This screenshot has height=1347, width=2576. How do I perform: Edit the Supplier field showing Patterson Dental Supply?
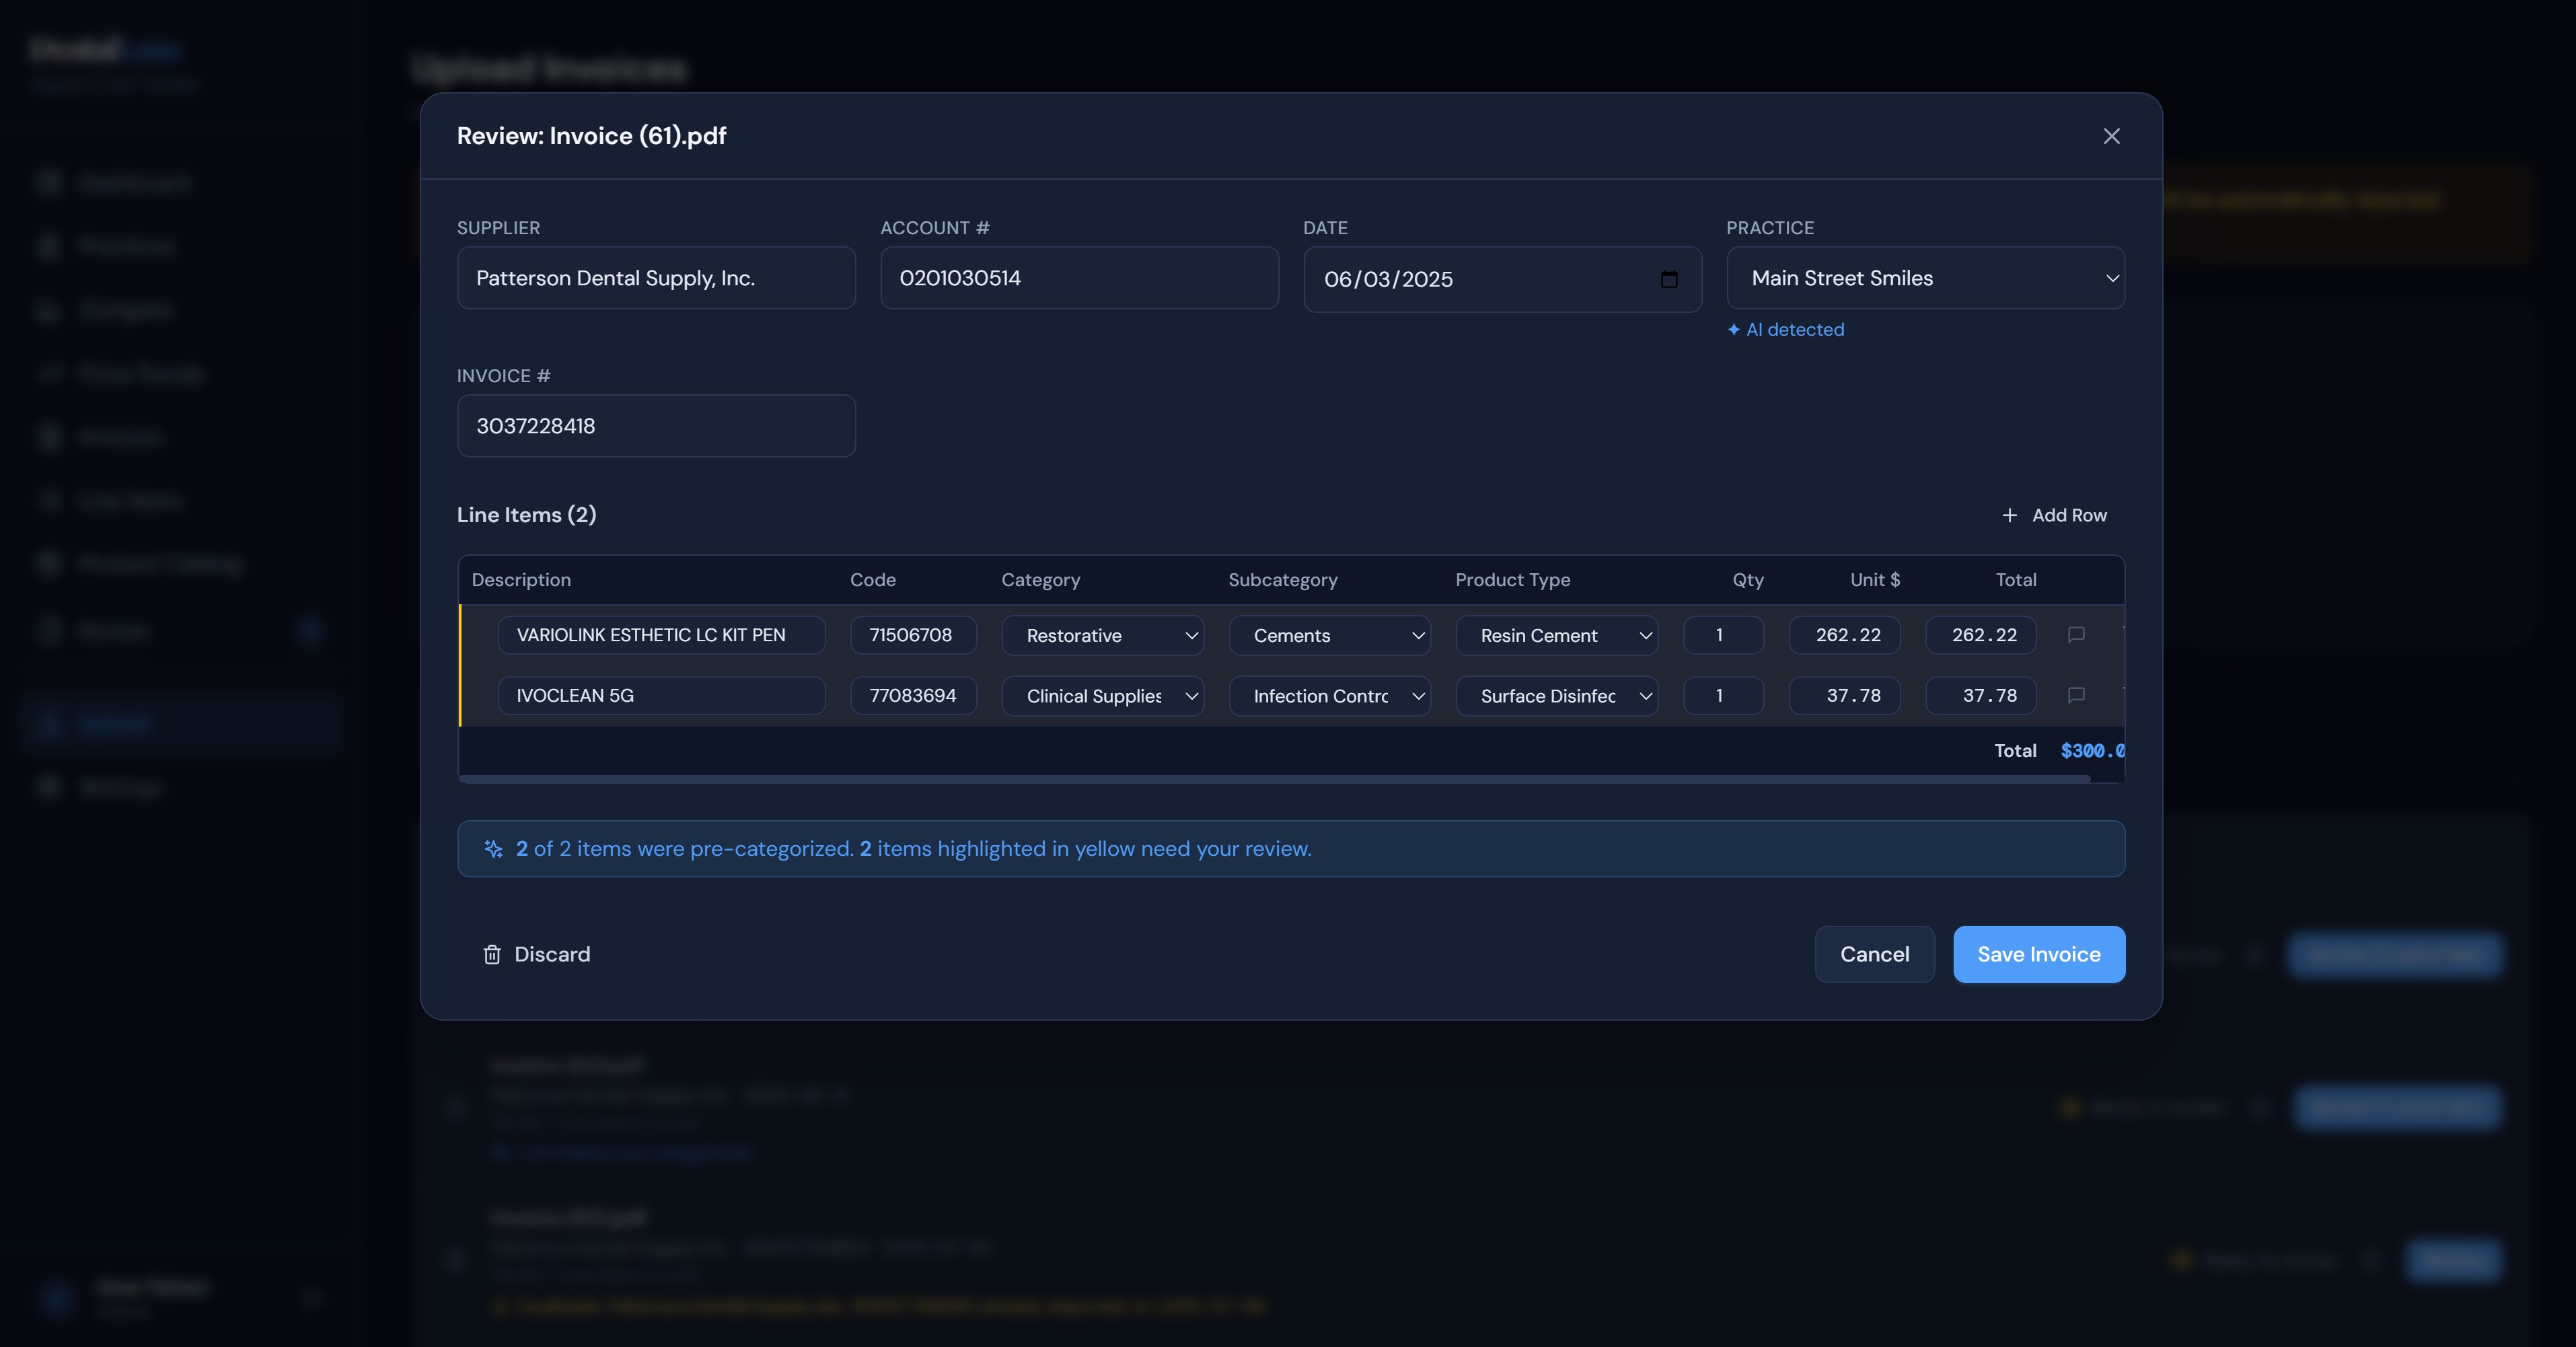click(656, 278)
